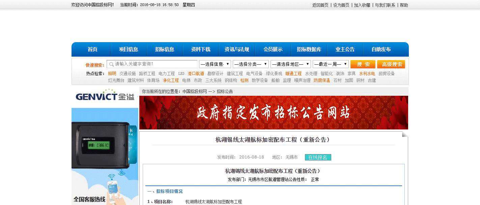Click the 加入收藏 link
The width and height of the screenshot is (480, 205).
coord(362,5)
